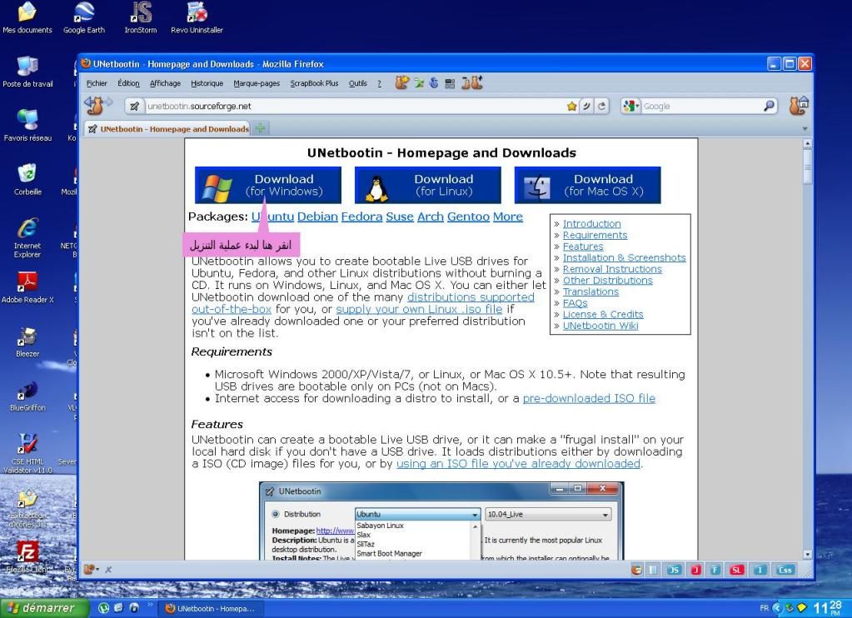This screenshot has height=618, width=852.
Task: Open CSE HTML Validator shortcut
Action: click(27, 453)
